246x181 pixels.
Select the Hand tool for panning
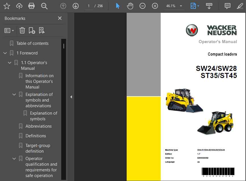pos(130,6)
